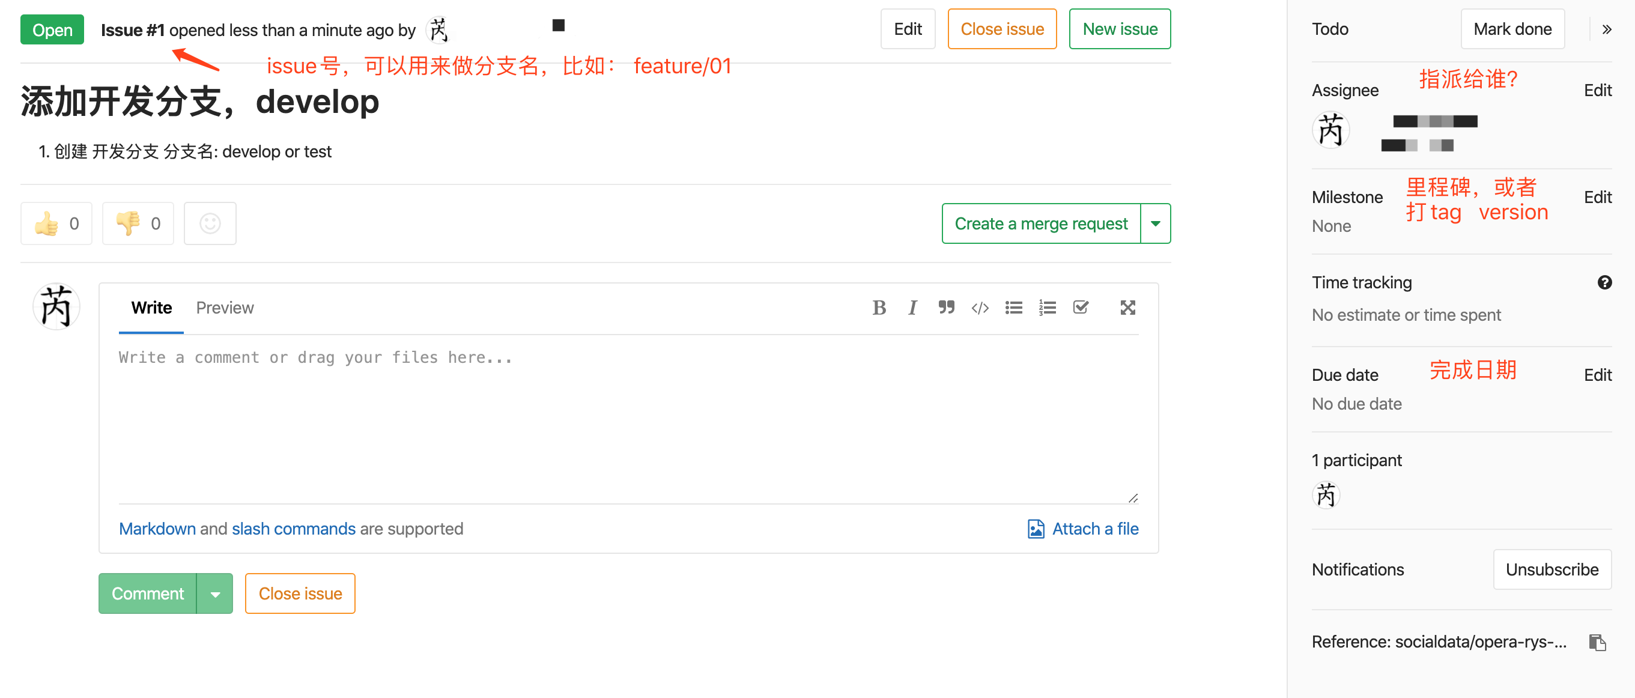Add thumbs up reaction
This screenshot has height=698, width=1635.
coord(56,223)
